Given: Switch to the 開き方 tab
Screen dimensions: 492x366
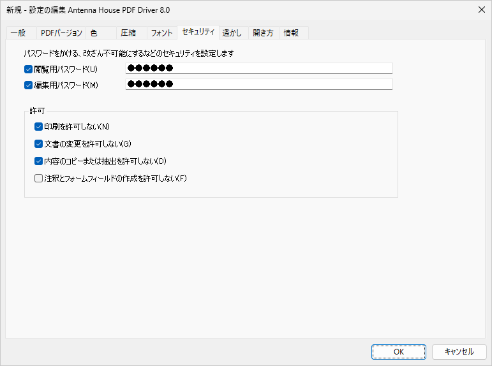Looking at the screenshot, I should 262,33.
